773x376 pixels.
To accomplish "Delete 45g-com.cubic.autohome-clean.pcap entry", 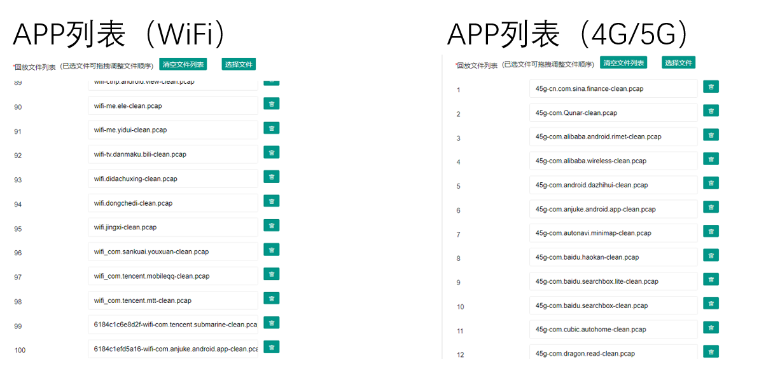I will 711,328.
